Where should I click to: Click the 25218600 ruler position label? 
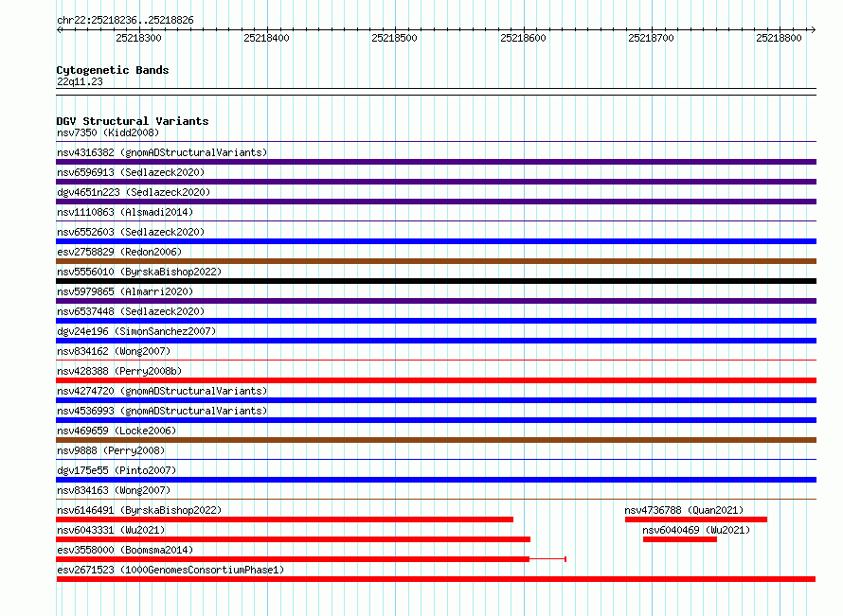(x=523, y=38)
